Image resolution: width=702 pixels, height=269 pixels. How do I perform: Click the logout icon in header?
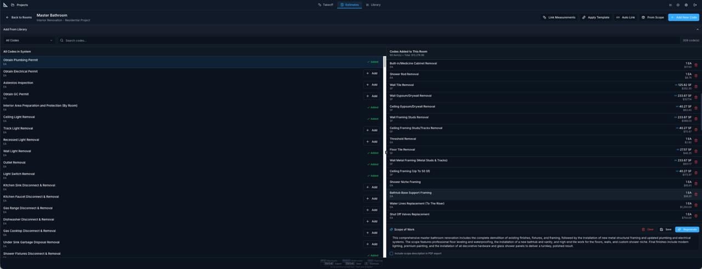coord(695,5)
